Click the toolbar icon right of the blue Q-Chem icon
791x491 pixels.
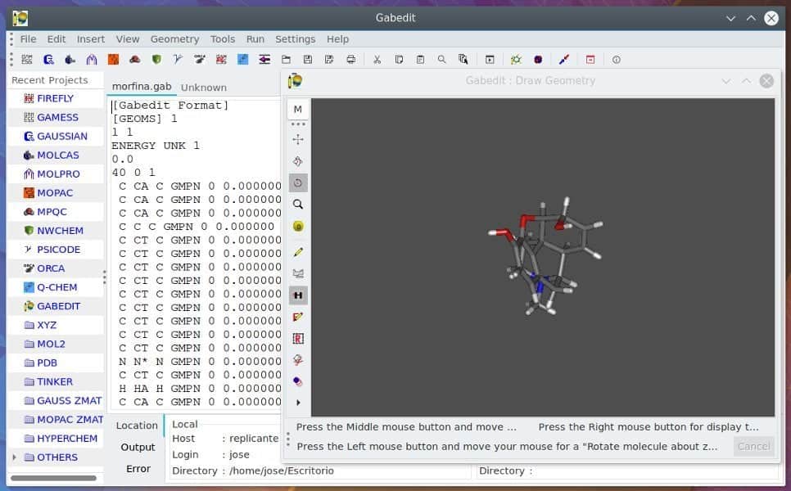[264, 60]
